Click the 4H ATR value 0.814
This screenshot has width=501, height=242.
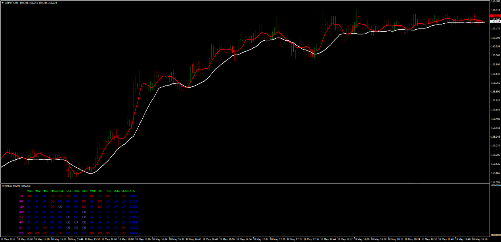[133, 222]
